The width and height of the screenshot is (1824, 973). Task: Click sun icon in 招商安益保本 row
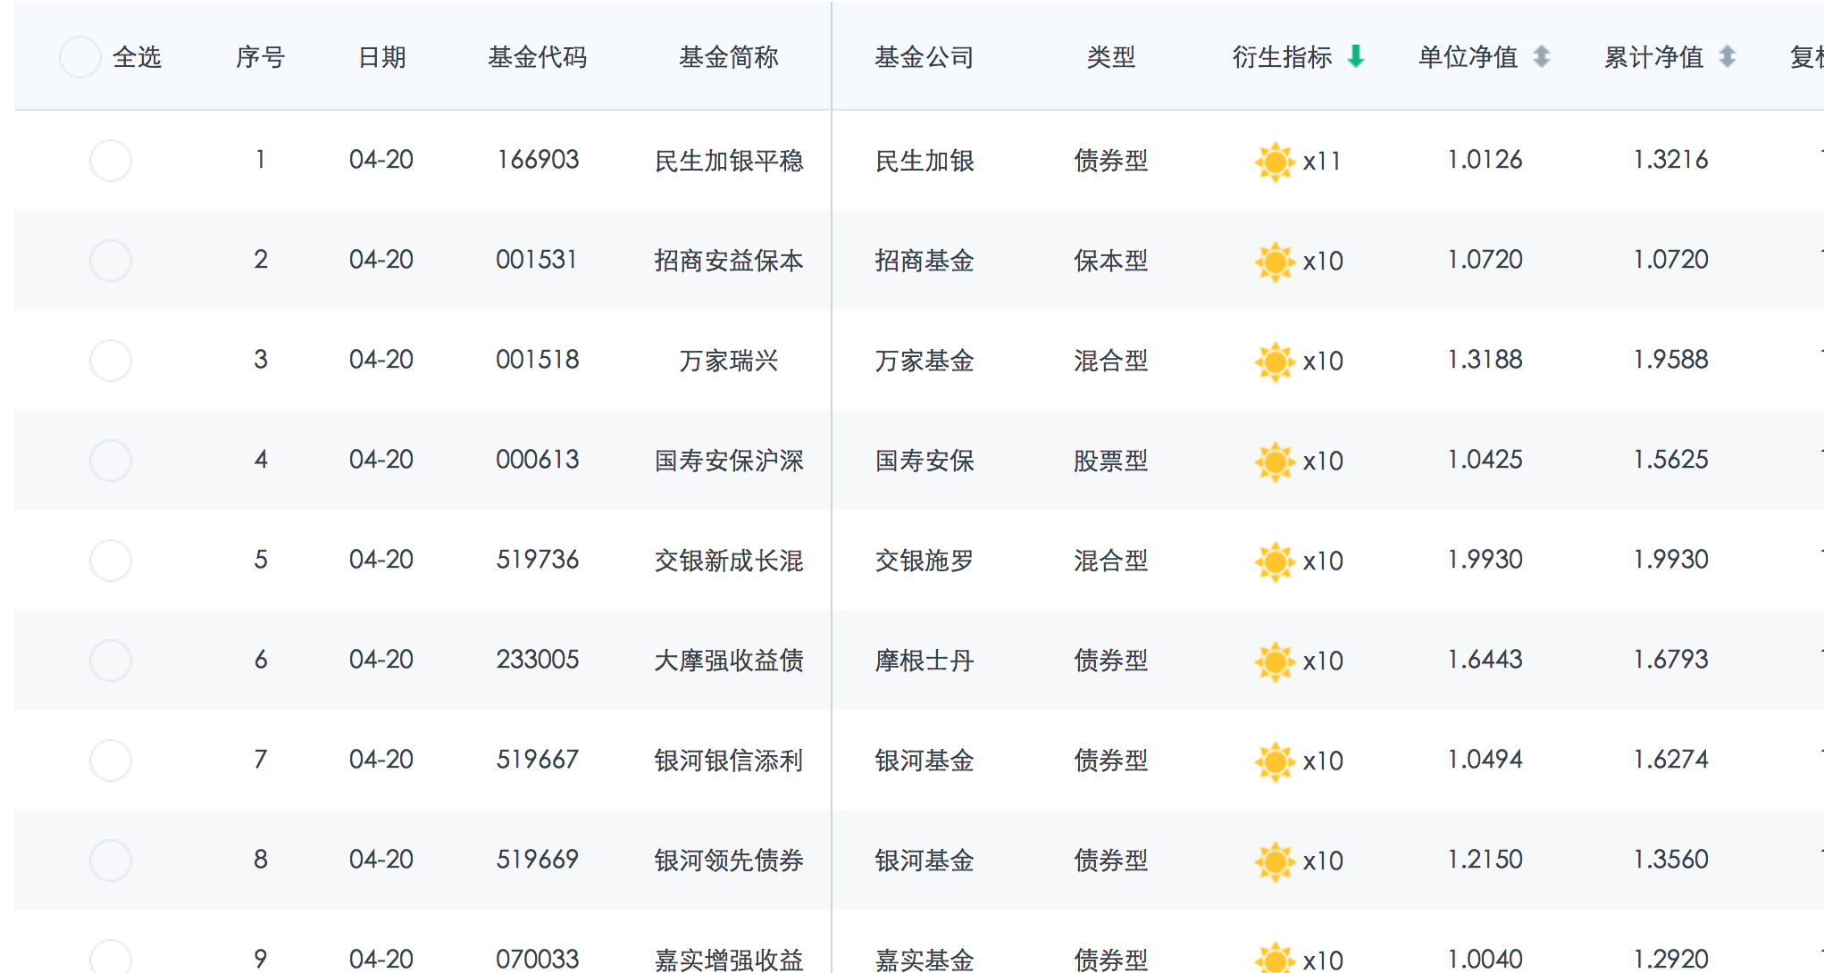[1275, 262]
